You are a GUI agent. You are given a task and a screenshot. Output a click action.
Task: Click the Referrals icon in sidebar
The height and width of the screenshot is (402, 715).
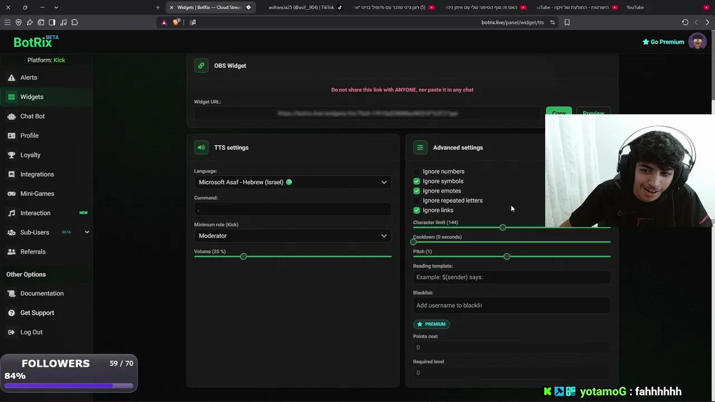(x=11, y=252)
